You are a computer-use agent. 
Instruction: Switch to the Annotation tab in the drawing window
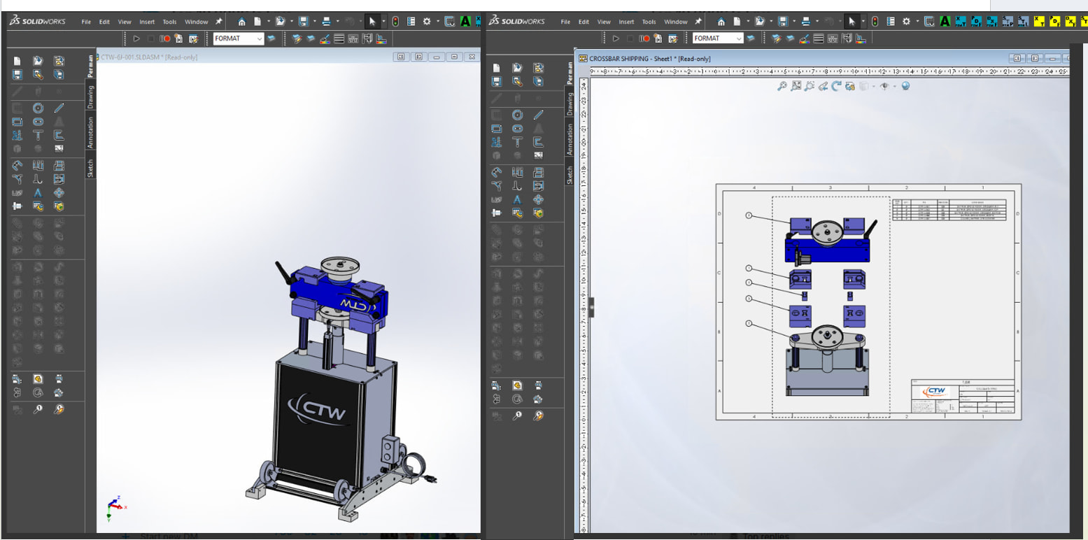tap(570, 140)
